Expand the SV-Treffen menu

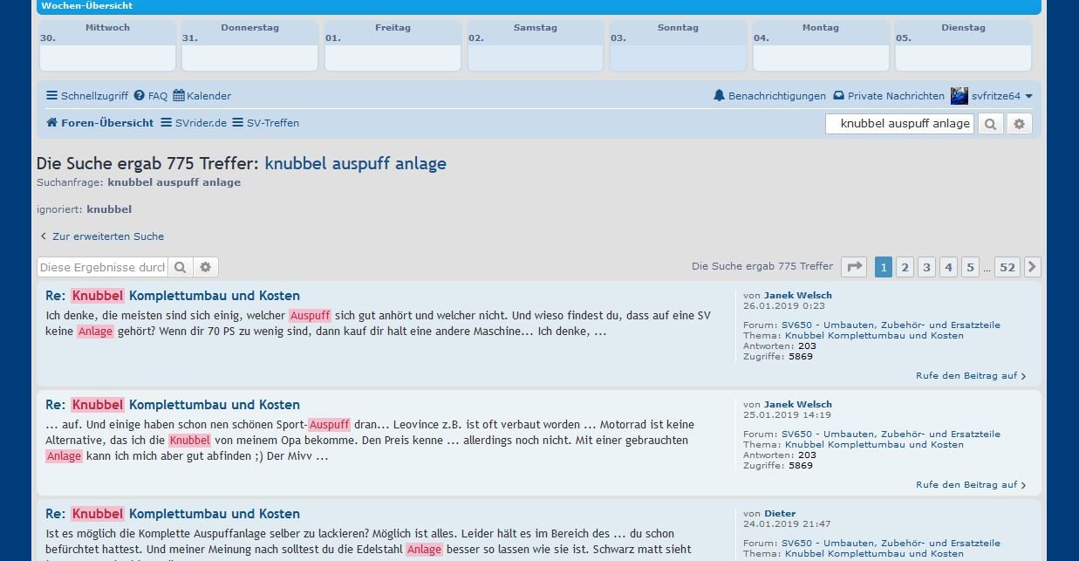pos(265,123)
